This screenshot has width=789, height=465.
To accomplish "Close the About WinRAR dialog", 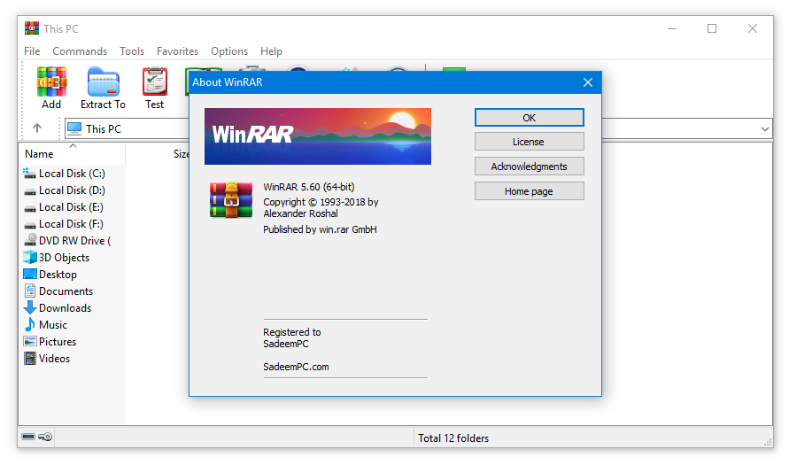I will tap(587, 82).
